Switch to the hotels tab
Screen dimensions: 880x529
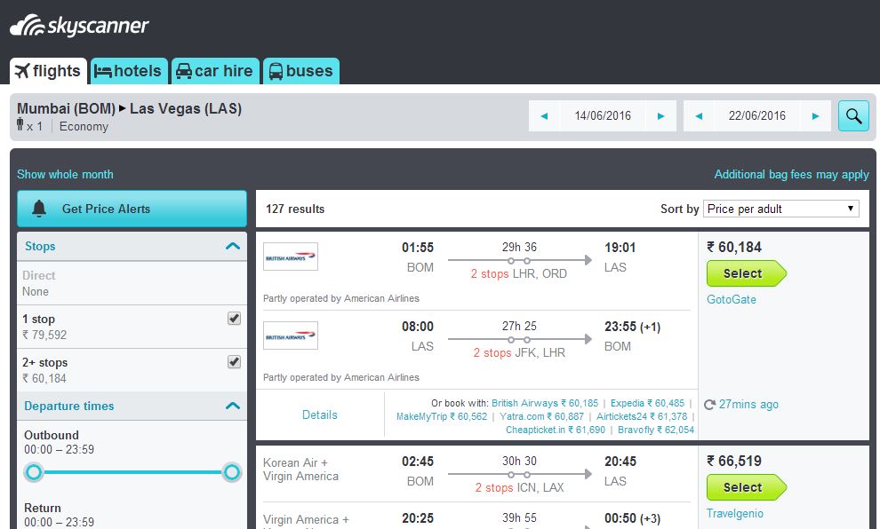tap(129, 71)
